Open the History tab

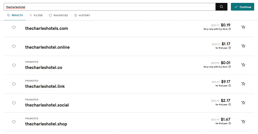[x=82, y=15]
